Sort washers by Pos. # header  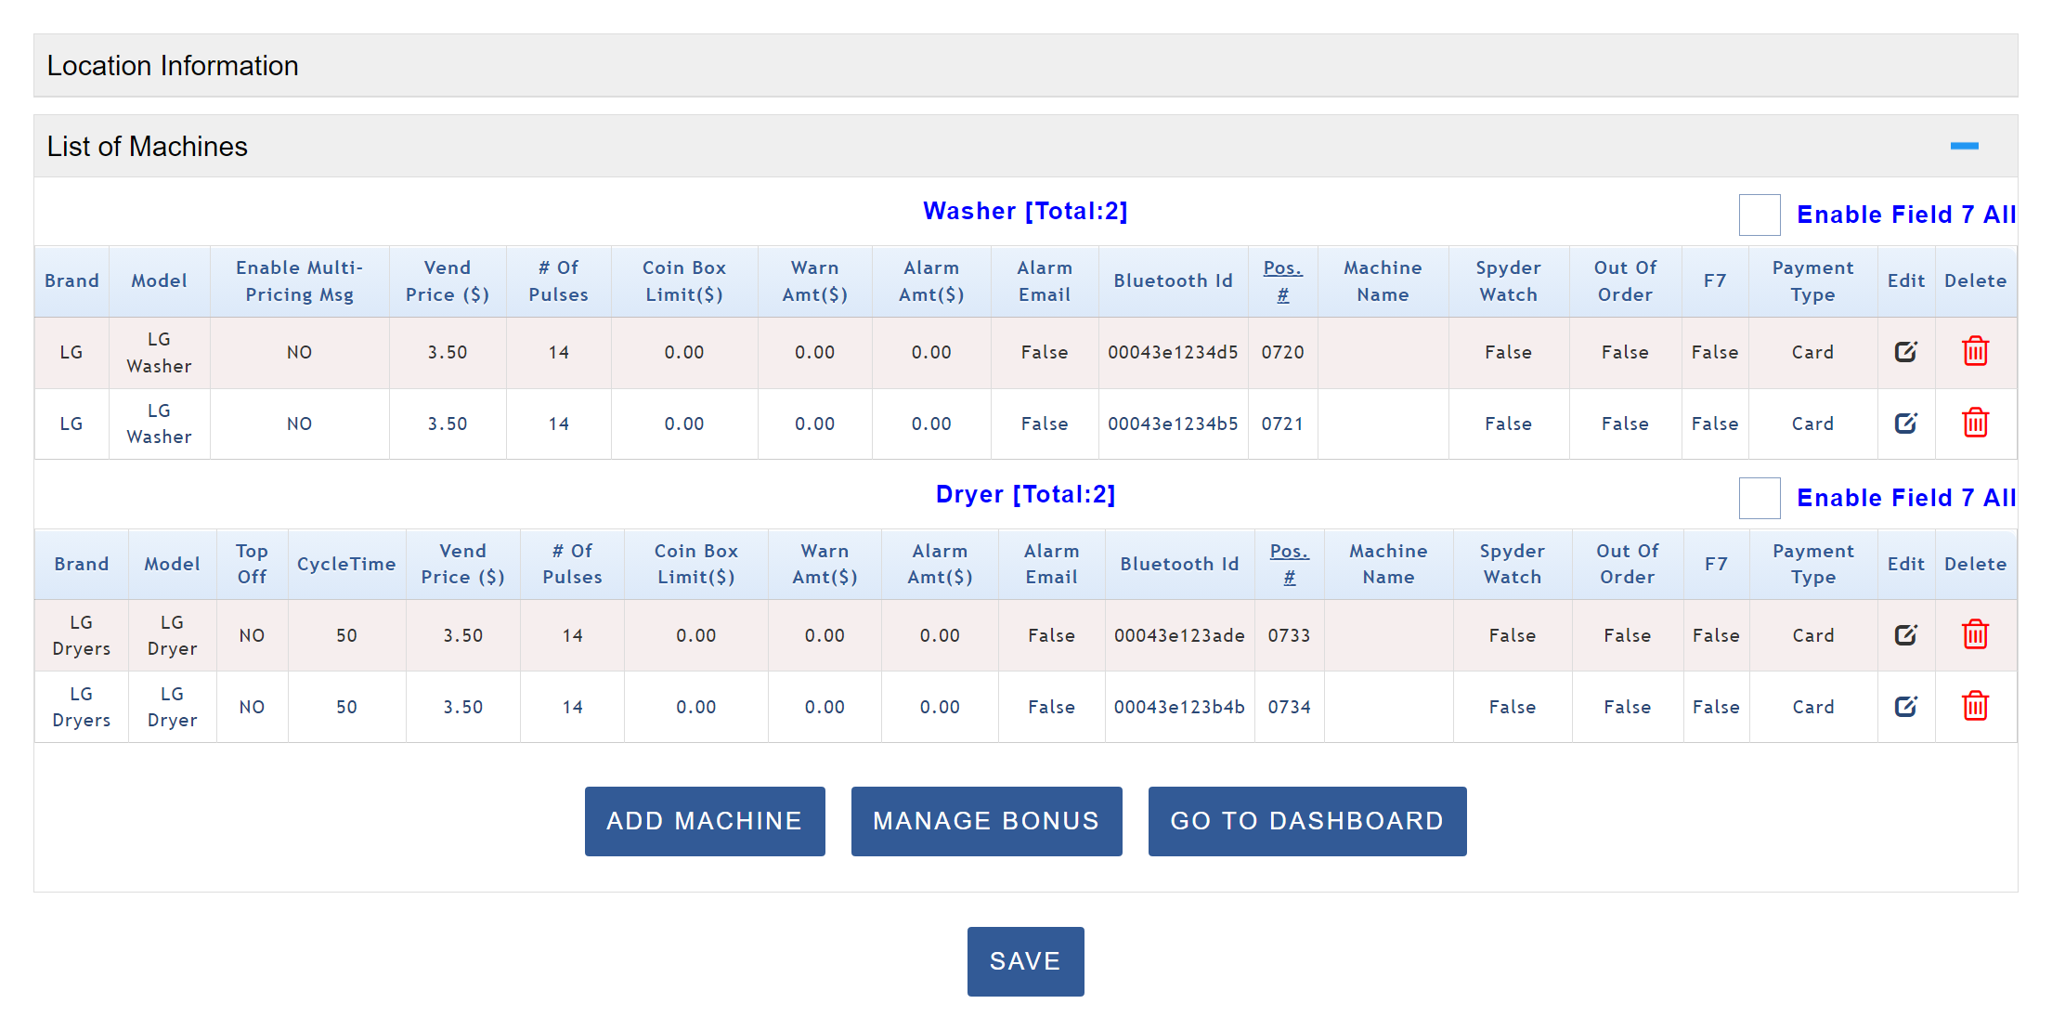[x=1282, y=280]
